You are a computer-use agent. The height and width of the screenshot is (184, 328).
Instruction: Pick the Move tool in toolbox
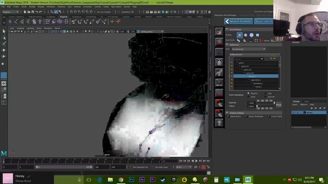[4, 50]
